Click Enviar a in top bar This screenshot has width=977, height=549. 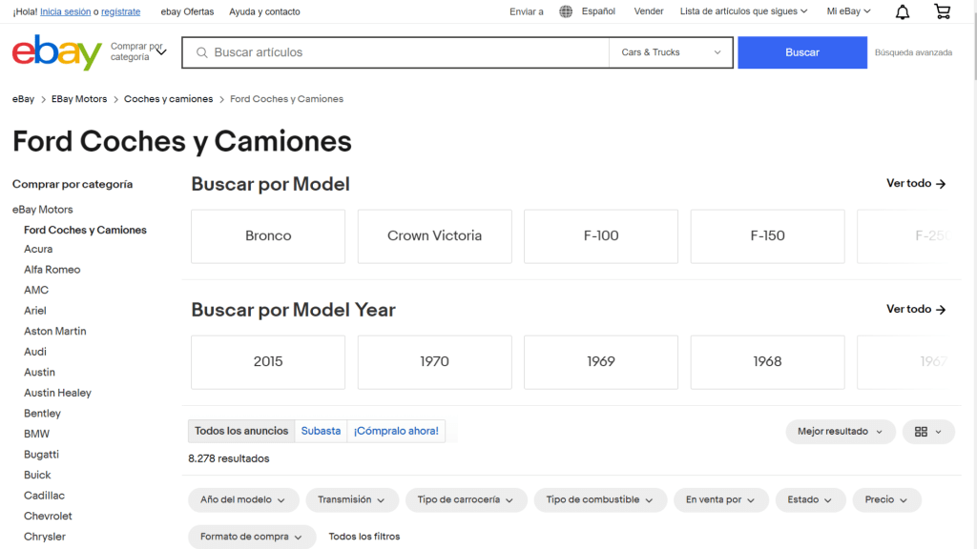527,11
